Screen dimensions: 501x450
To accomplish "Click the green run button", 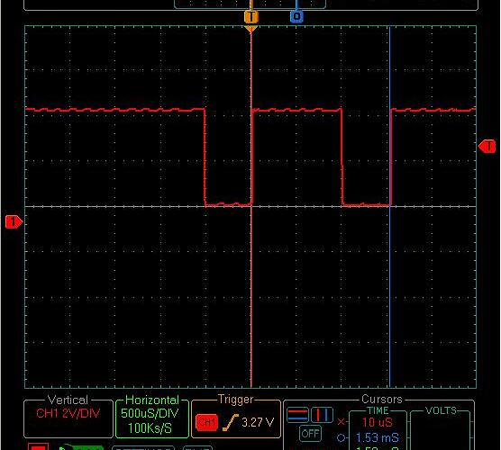I will [x=81, y=446].
